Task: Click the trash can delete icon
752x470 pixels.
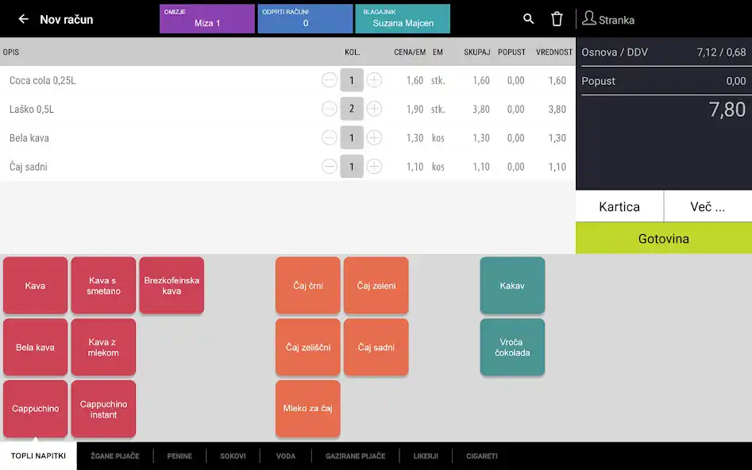Action: pyautogui.click(x=557, y=19)
